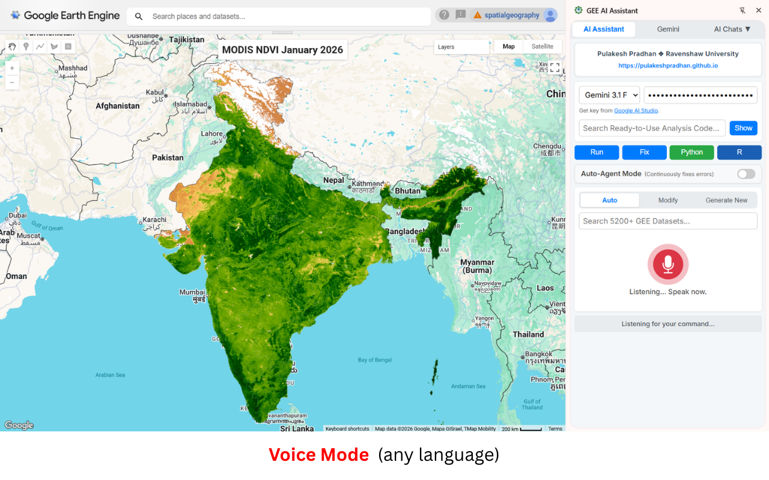Switch map to Satellite view
The width and height of the screenshot is (769, 480).
[543, 47]
